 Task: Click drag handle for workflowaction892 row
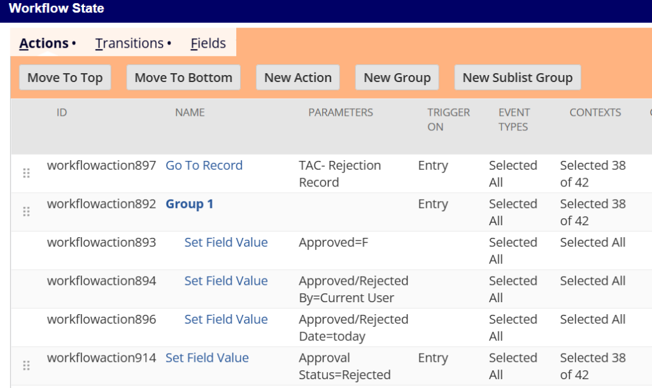pyautogui.click(x=26, y=212)
